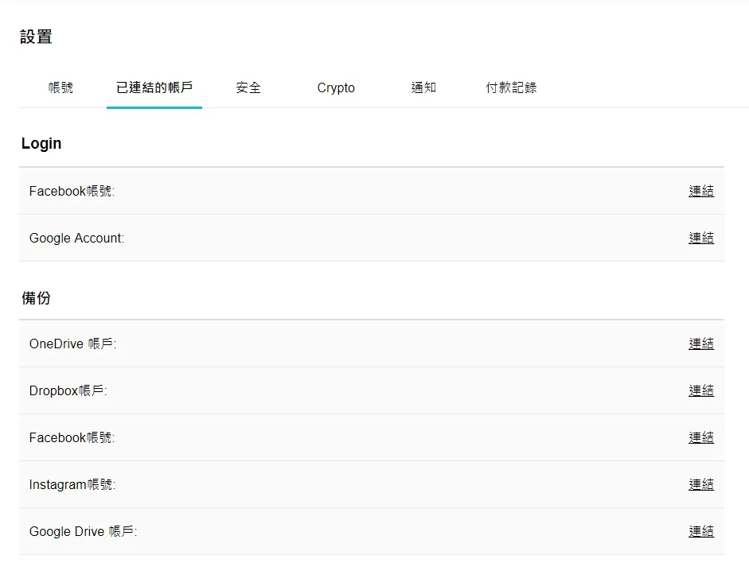
Task: Open the 安全 tab
Action: 248,87
